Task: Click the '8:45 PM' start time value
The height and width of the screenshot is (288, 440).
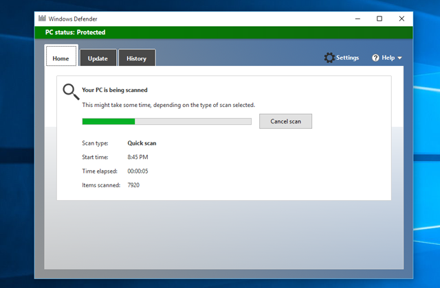Action: [x=137, y=157]
